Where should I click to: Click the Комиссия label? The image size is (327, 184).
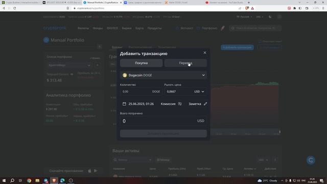tap(168, 104)
